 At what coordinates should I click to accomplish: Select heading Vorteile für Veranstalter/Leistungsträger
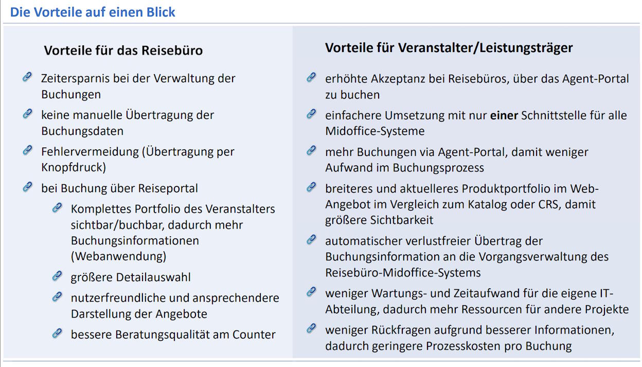(x=449, y=48)
